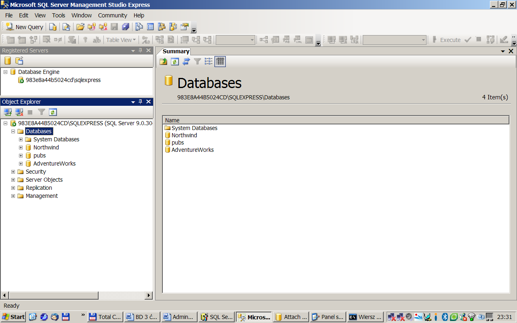Expand System Databases in Object Explorer
This screenshot has height=323, width=517.
point(21,139)
